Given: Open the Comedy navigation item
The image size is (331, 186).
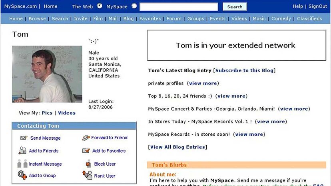Looking at the screenshot, I should coord(281,18).
